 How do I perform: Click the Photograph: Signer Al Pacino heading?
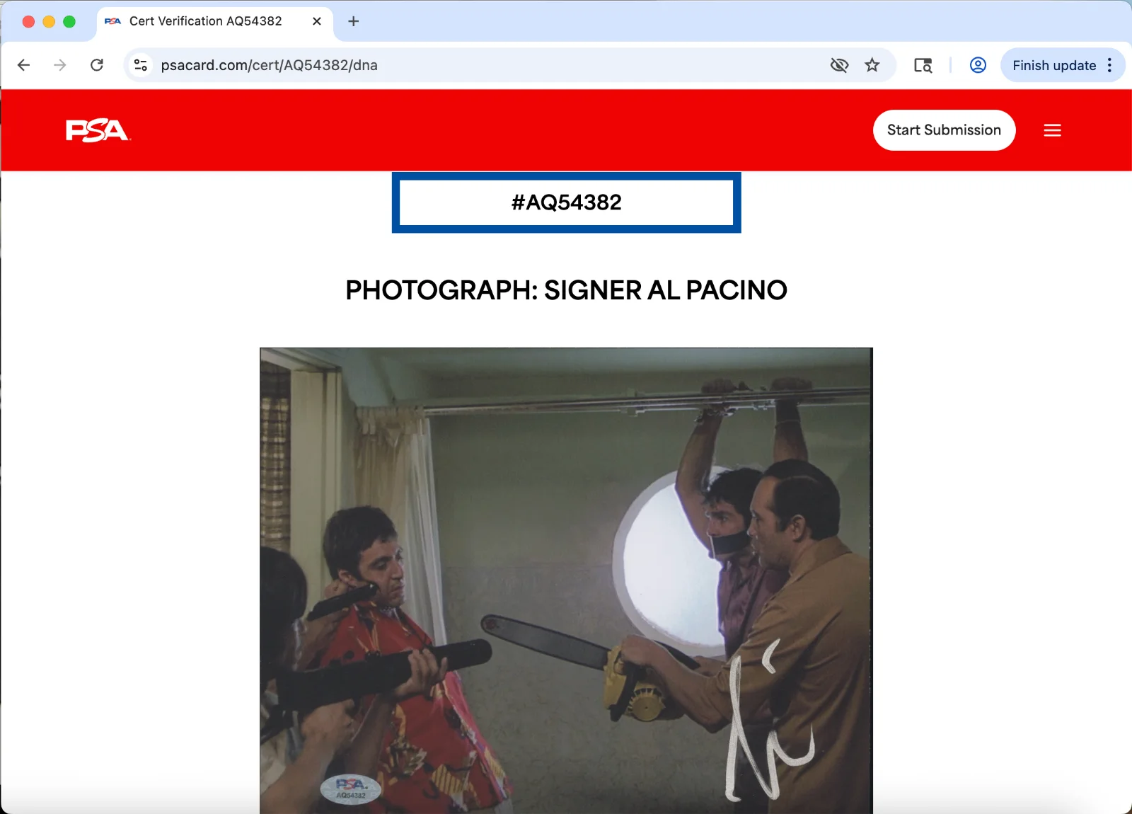pyautogui.click(x=566, y=290)
